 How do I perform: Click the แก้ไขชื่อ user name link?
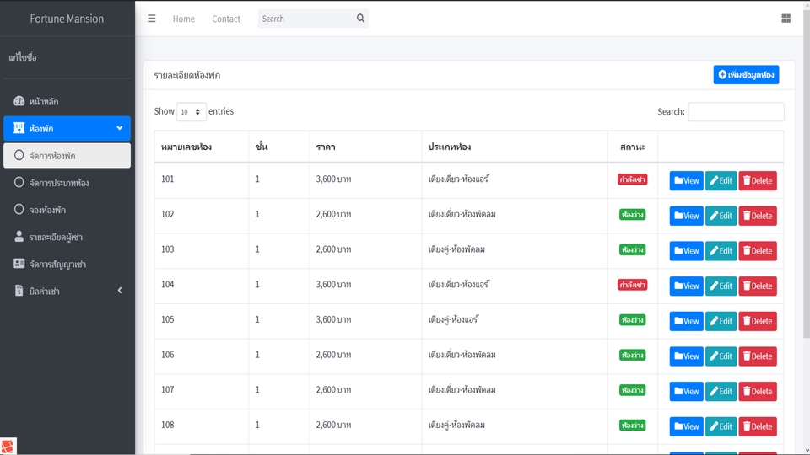point(22,57)
